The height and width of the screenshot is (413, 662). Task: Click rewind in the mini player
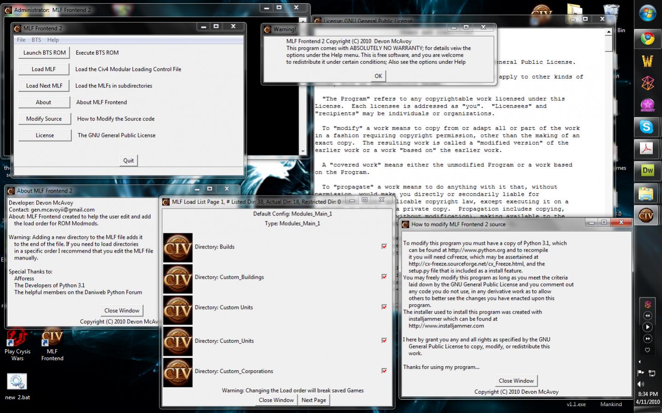648,316
